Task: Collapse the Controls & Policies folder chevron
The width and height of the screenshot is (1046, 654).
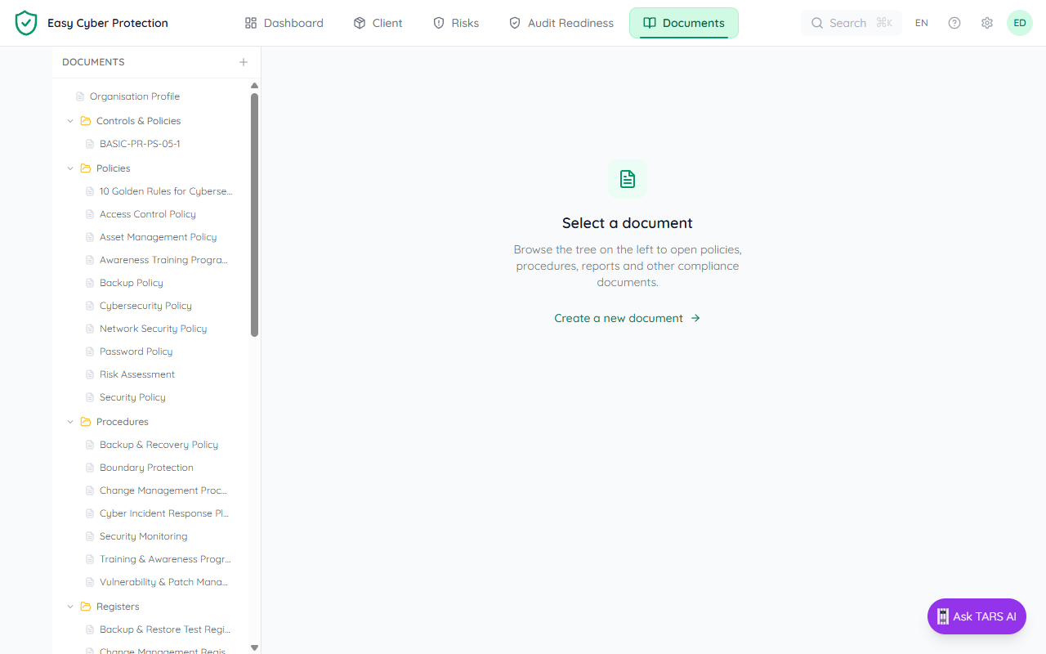Action: (x=70, y=121)
